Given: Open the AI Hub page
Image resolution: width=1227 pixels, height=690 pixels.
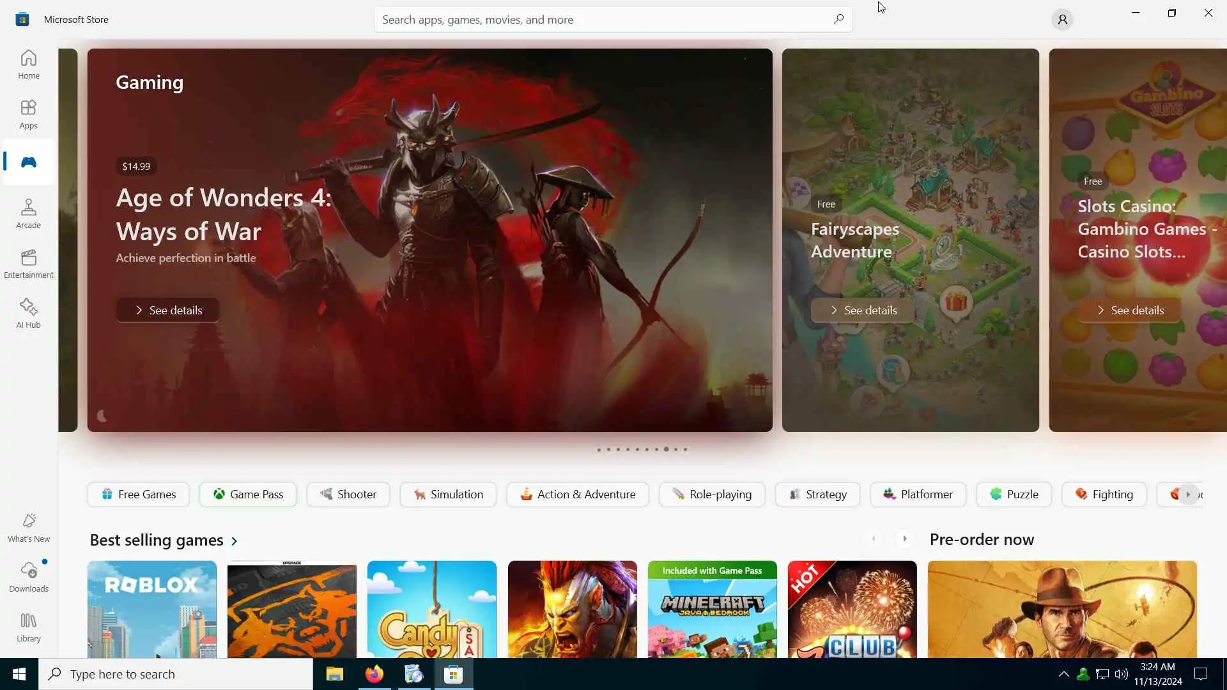Looking at the screenshot, I should 28,313.
